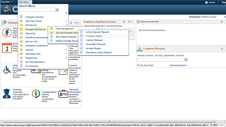Click the scrollbar left arrow
The width and height of the screenshot is (226, 127).
coord(1,121)
